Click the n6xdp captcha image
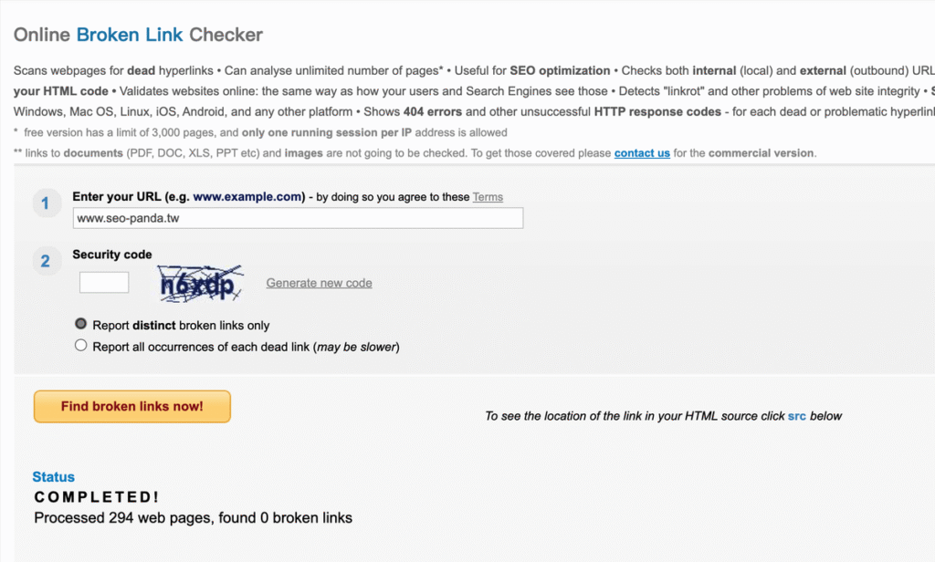Image resolution: width=935 pixels, height=562 pixels. [x=200, y=284]
